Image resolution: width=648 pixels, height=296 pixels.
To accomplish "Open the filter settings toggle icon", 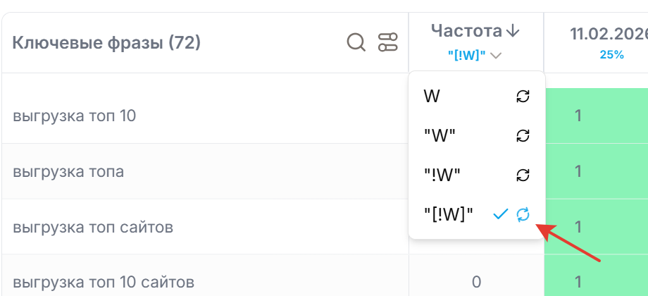I will click(387, 43).
